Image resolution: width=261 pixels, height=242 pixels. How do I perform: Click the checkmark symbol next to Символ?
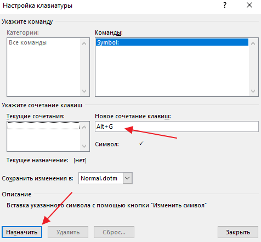click(x=141, y=144)
